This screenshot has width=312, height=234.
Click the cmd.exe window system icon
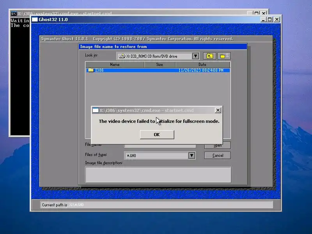click(14, 14)
